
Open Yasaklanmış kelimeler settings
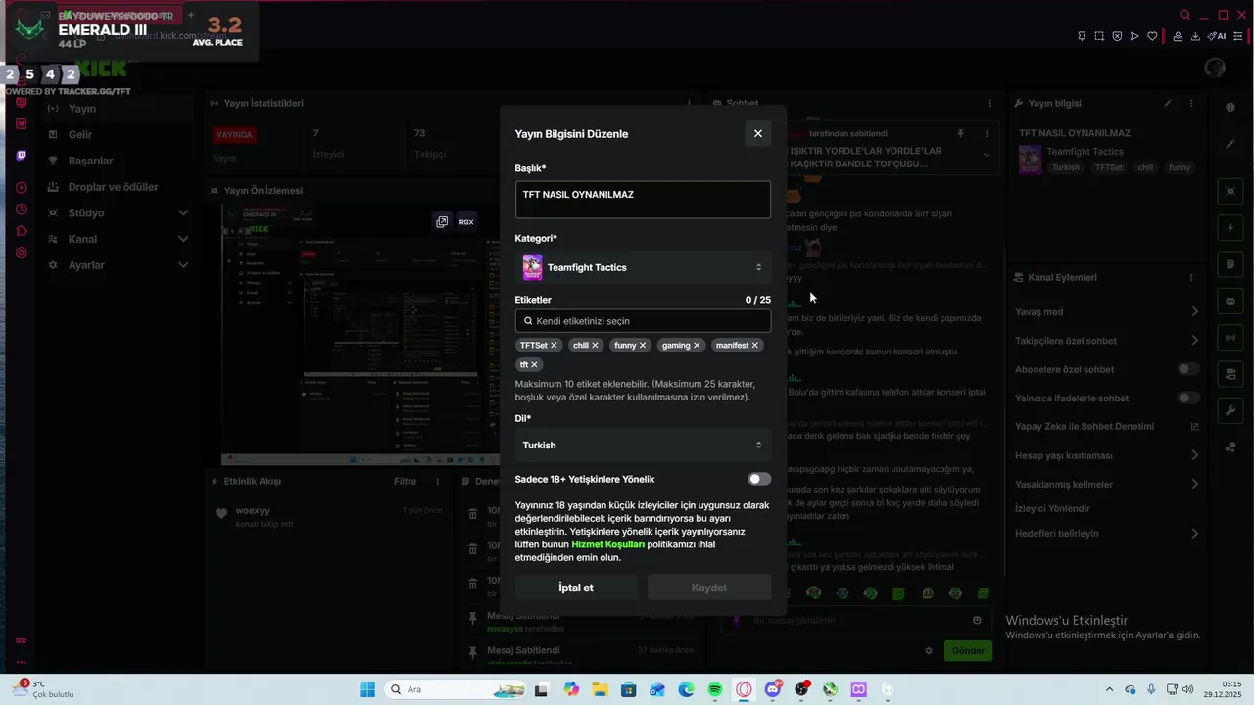click(x=1107, y=484)
